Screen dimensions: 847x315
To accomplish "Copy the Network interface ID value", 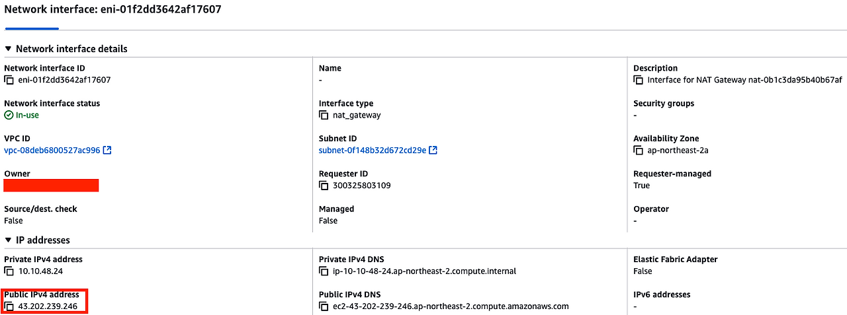I will click(9, 80).
